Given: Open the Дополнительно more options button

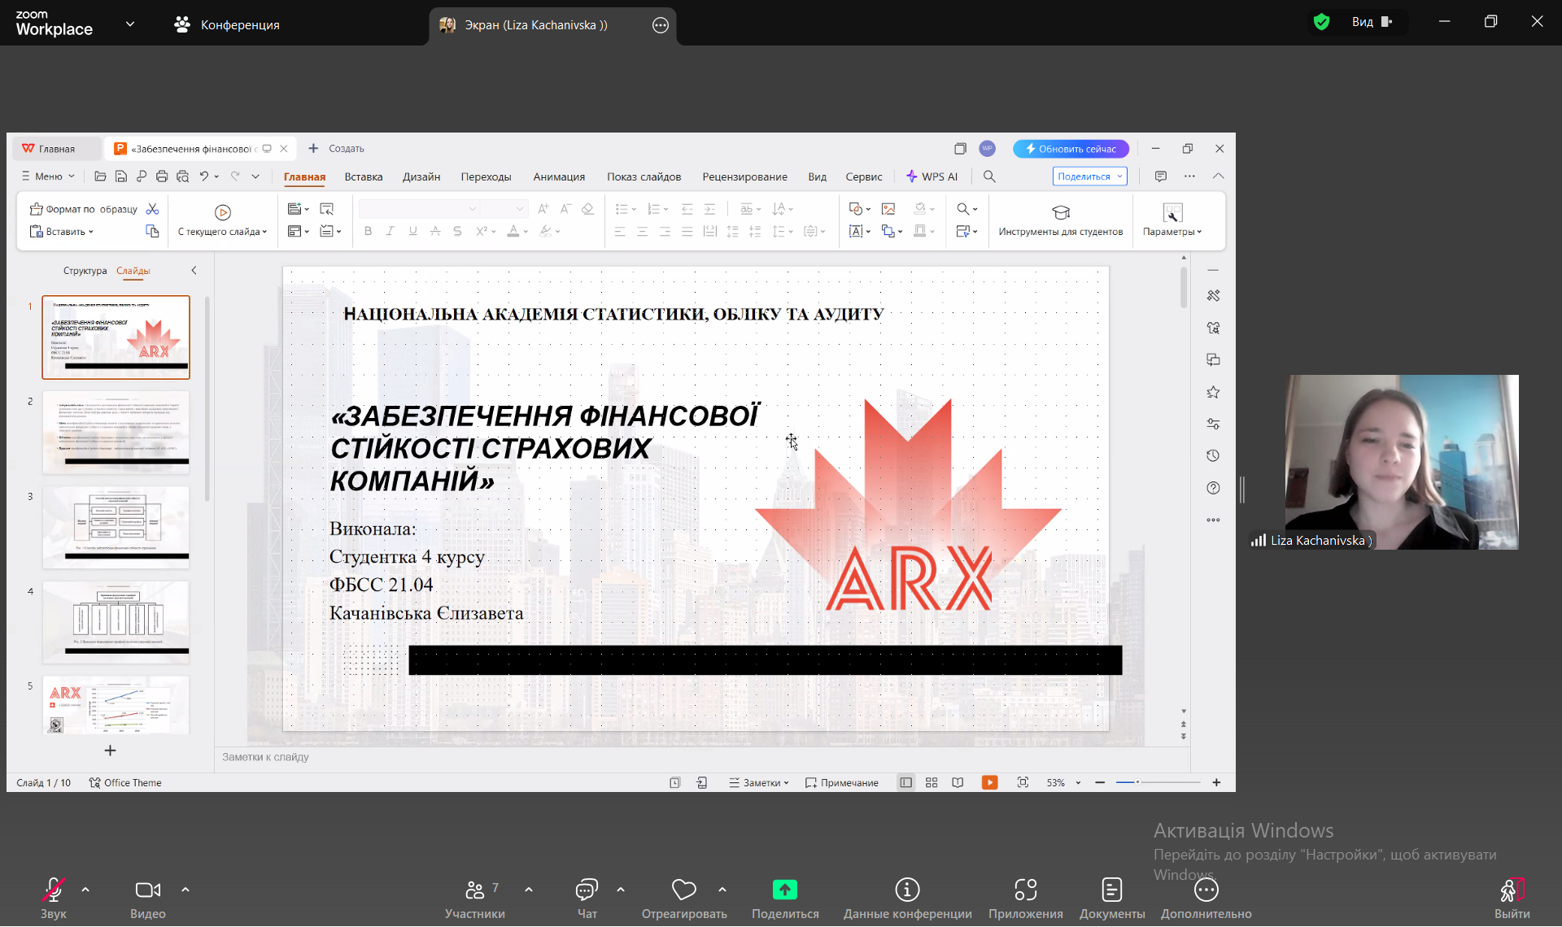Looking at the screenshot, I should coord(1206,890).
